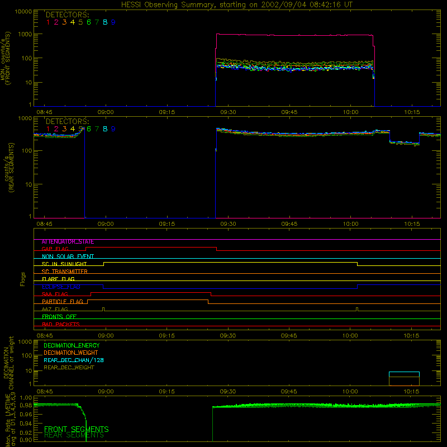
Task: Click the 0.96 livetime axis tick label
Action: click(x=26, y=414)
